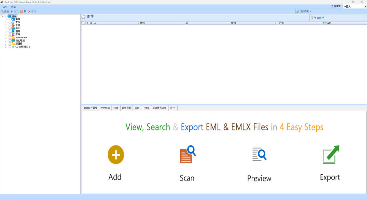367x199 pixels.
Task: Click the Scan step icon
Action: [x=187, y=154]
